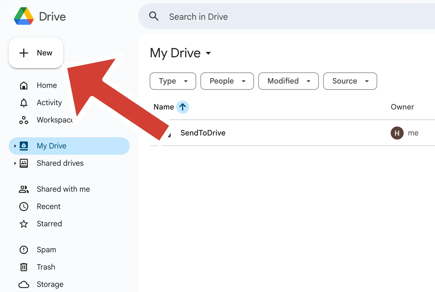Click the owner avatar next to SendToDrive
Image resolution: width=435 pixels, height=292 pixels.
(x=397, y=133)
